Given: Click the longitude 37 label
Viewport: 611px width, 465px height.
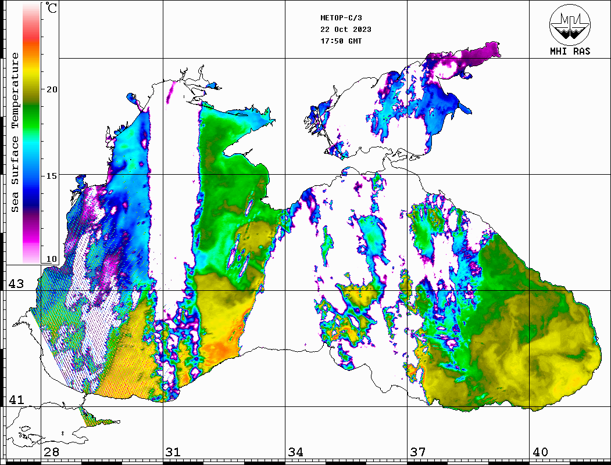Looking at the screenshot, I should (418, 452).
